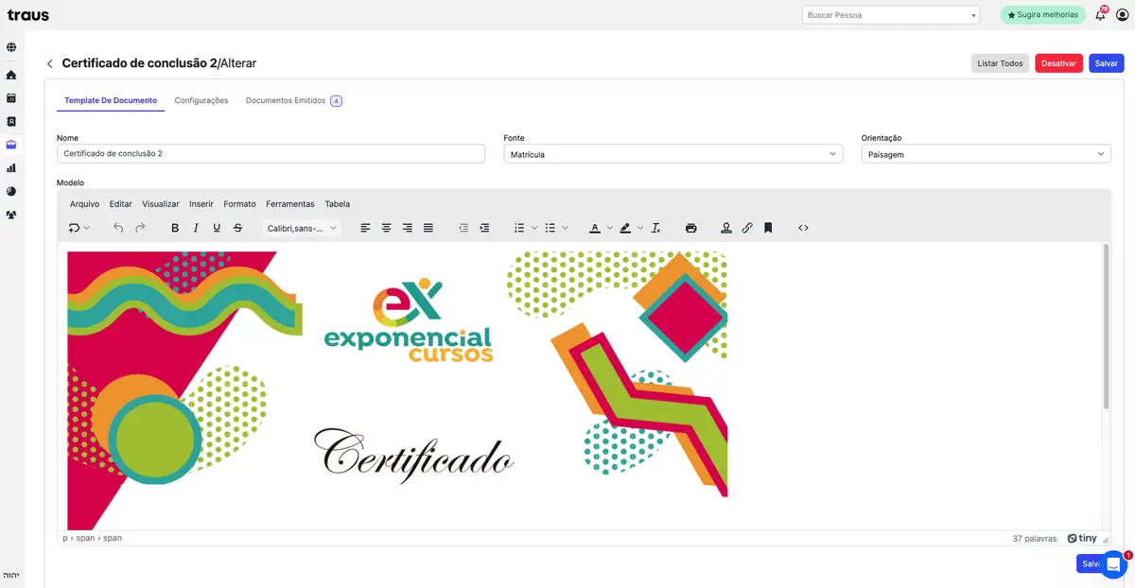The height and width of the screenshot is (588, 1135).
Task: Apply the text color
Action: click(x=595, y=228)
